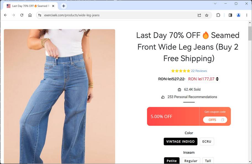This screenshot has width=252, height=164.
Task: Expand the tab search chevron
Action: (215, 4)
